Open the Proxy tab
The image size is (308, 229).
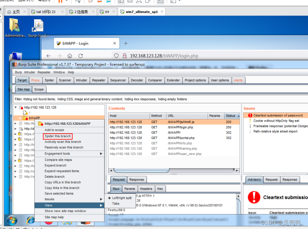[x=35, y=80]
